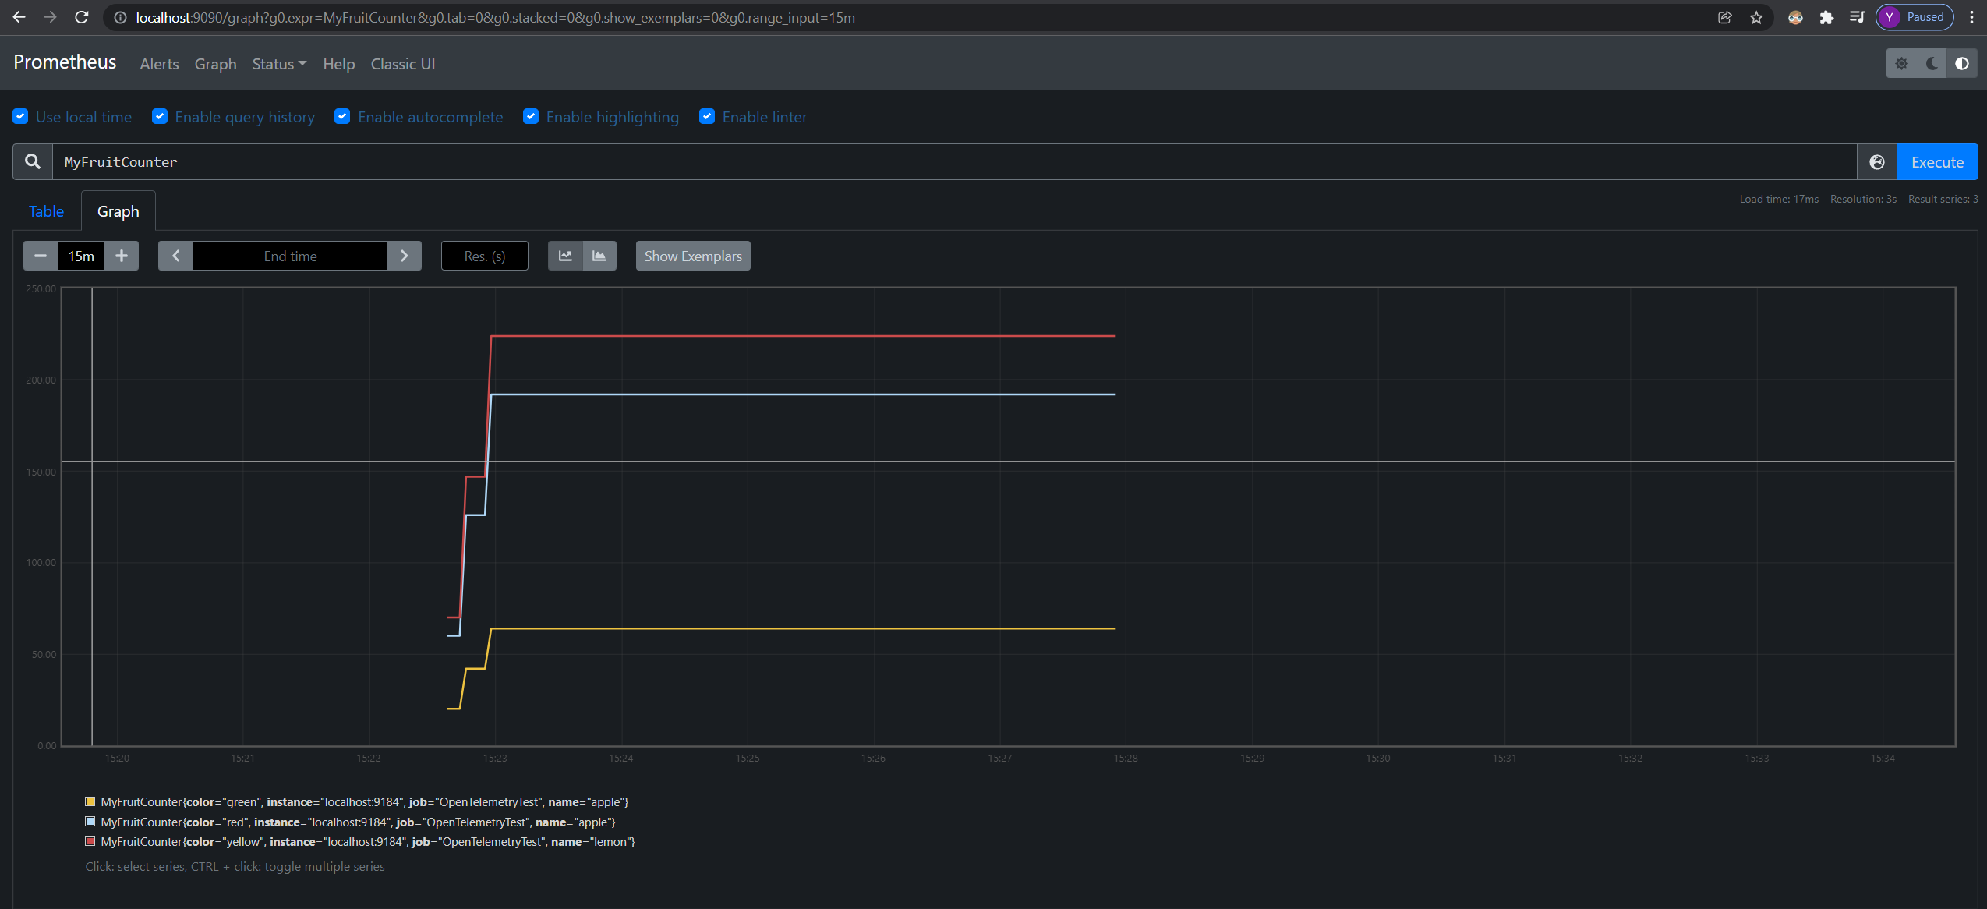Open the Help link
The width and height of the screenshot is (1987, 909).
coord(338,64)
